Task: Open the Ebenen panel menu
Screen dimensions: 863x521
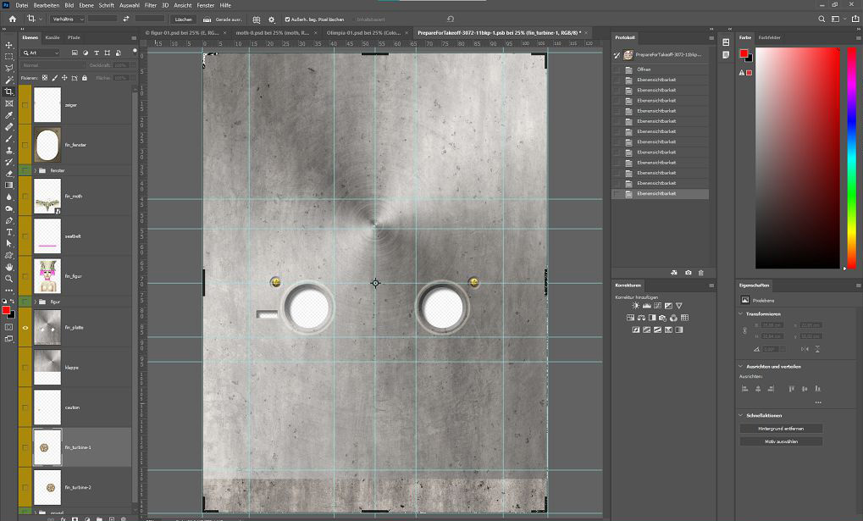Action: point(134,38)
